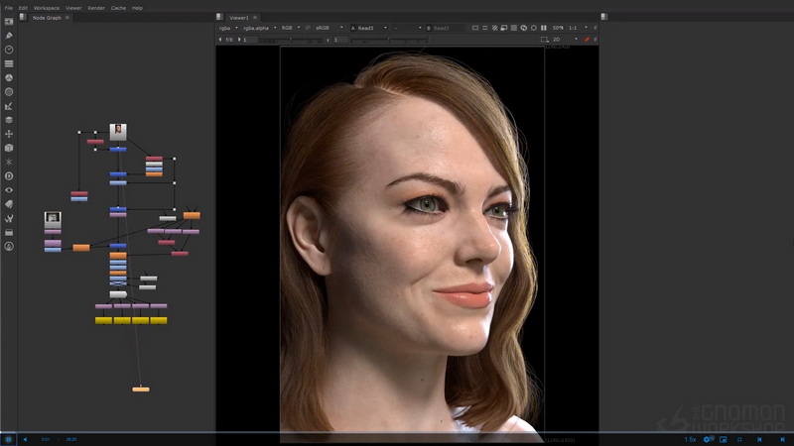Open the Transform nodes move-arrows icon
Image resolution: width=794 pixels, height=446 pixels.
[x=9, y=134]
